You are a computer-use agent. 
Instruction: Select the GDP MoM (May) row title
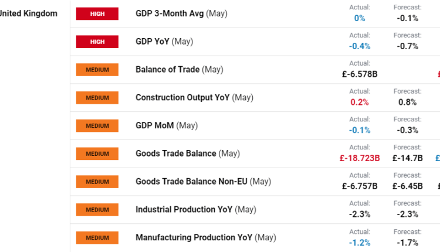167,126
